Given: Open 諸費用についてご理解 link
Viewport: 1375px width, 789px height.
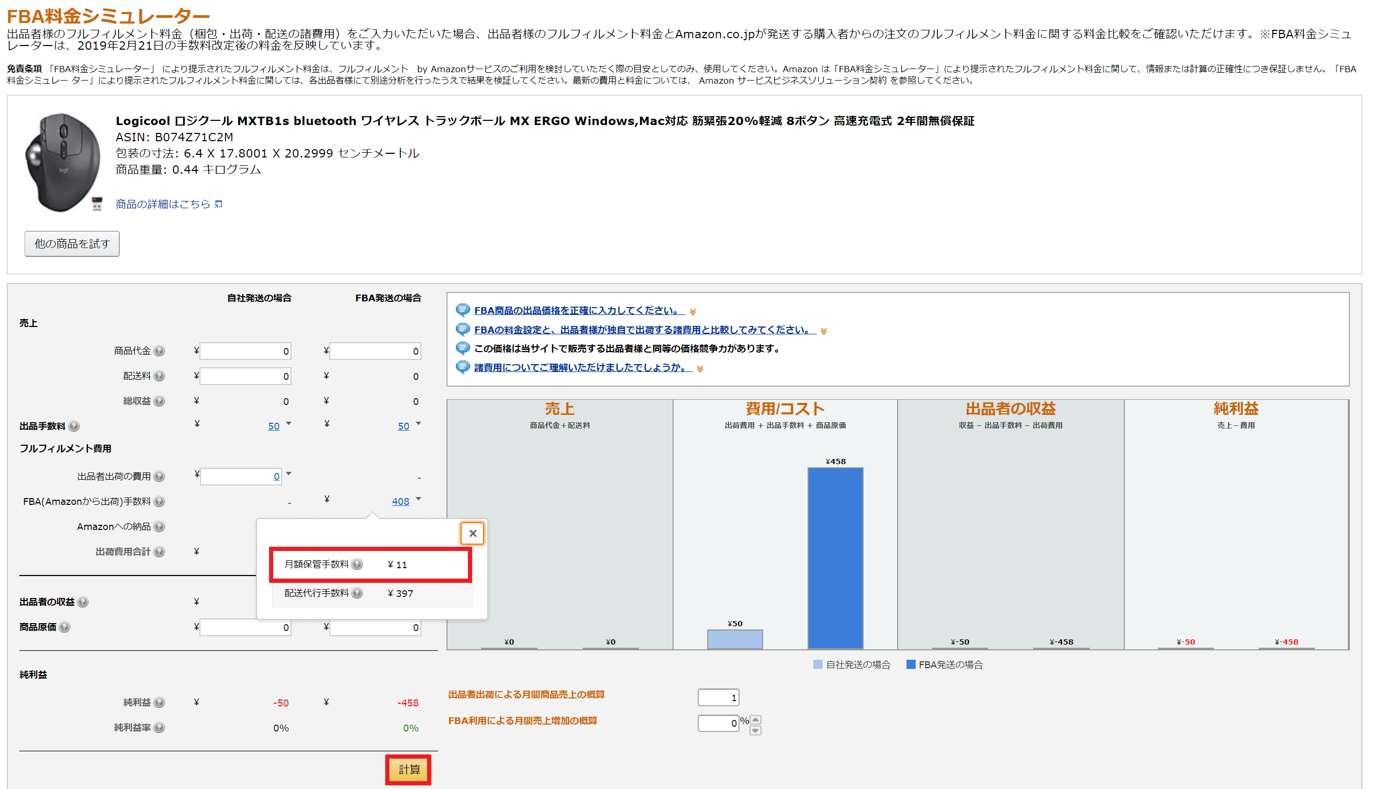Looking at the screenshot, I should [584, 367].
